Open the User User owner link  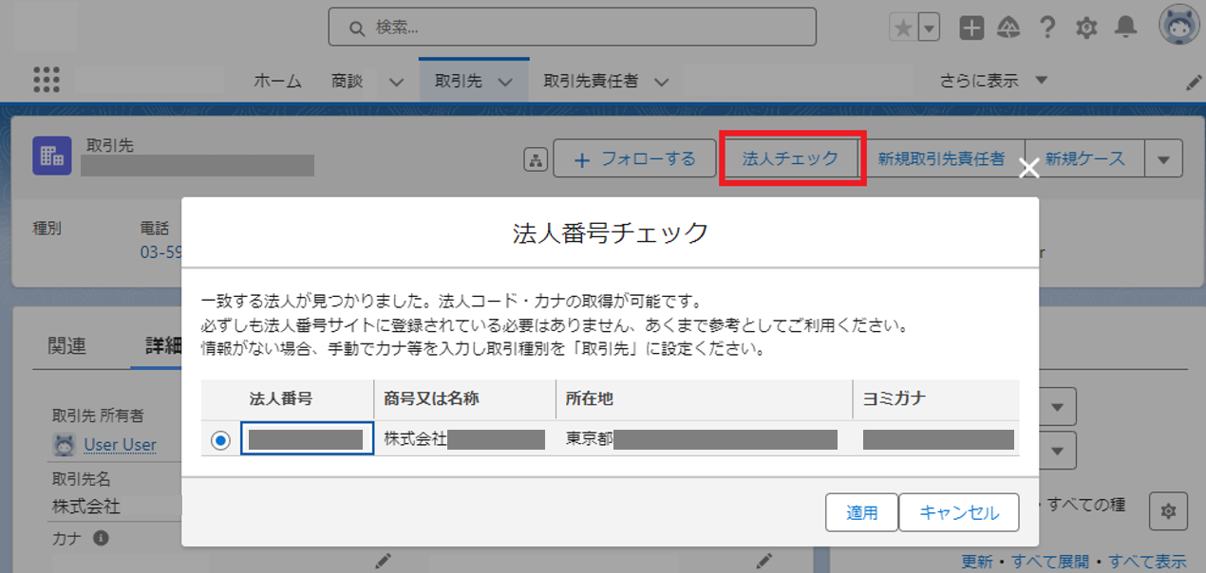pyautogui.click(x=120, y=444)
